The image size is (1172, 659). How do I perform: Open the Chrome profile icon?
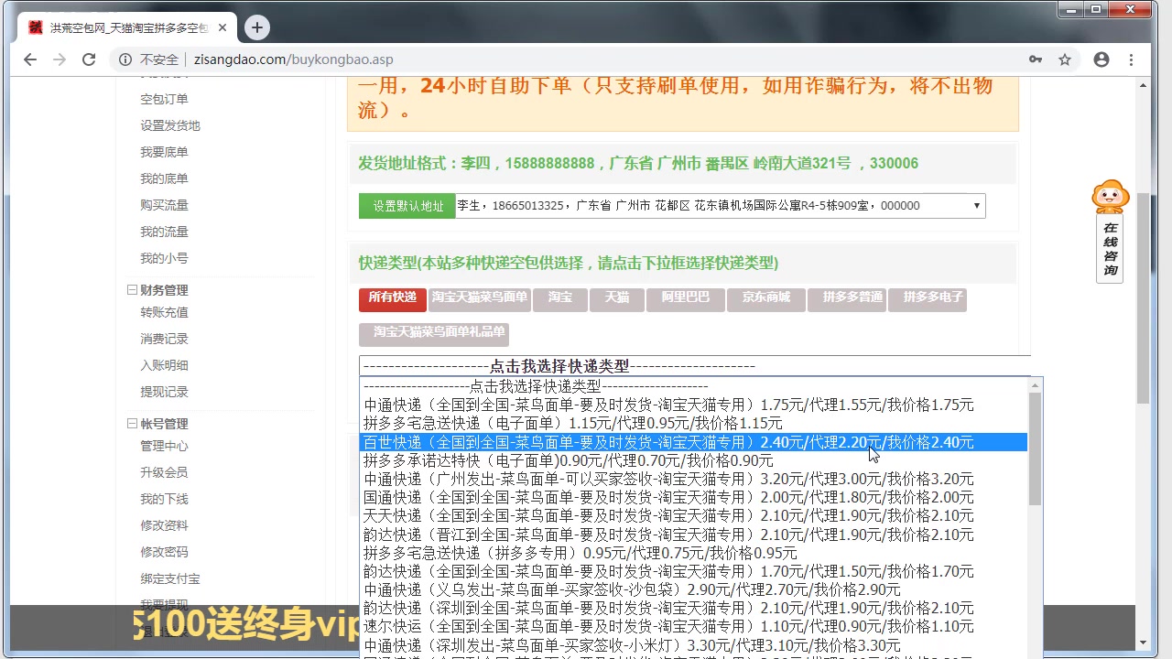click(x=1101, y=59)
